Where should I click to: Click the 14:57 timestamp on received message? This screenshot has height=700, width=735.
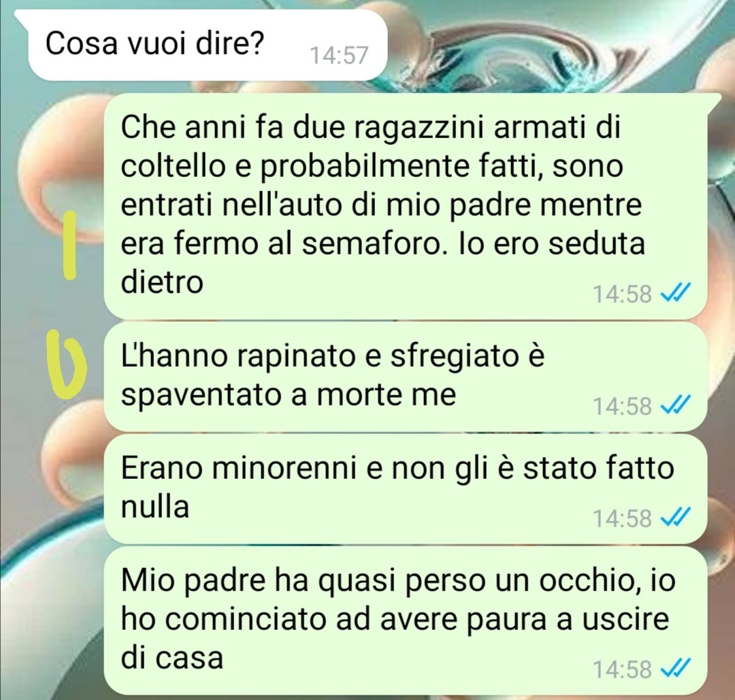pos(340,55)
